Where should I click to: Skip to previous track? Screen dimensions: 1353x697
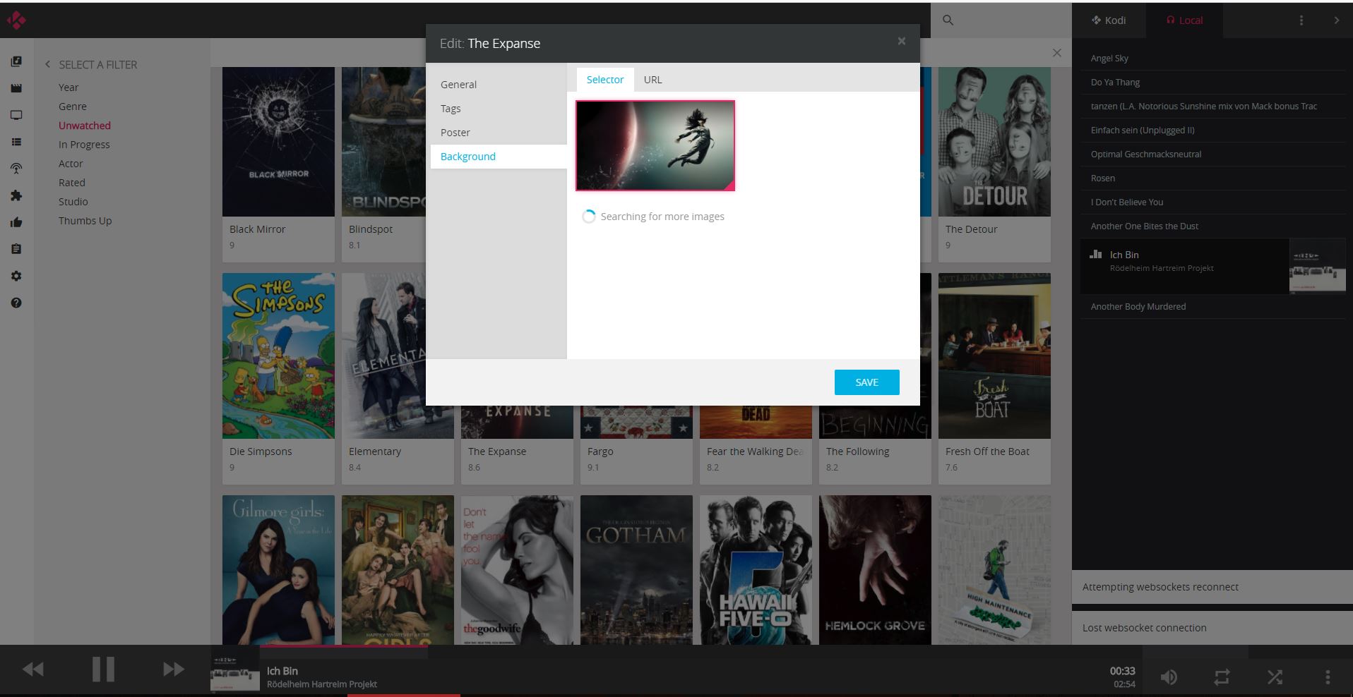pyautogui.click(x=33, y=669)
